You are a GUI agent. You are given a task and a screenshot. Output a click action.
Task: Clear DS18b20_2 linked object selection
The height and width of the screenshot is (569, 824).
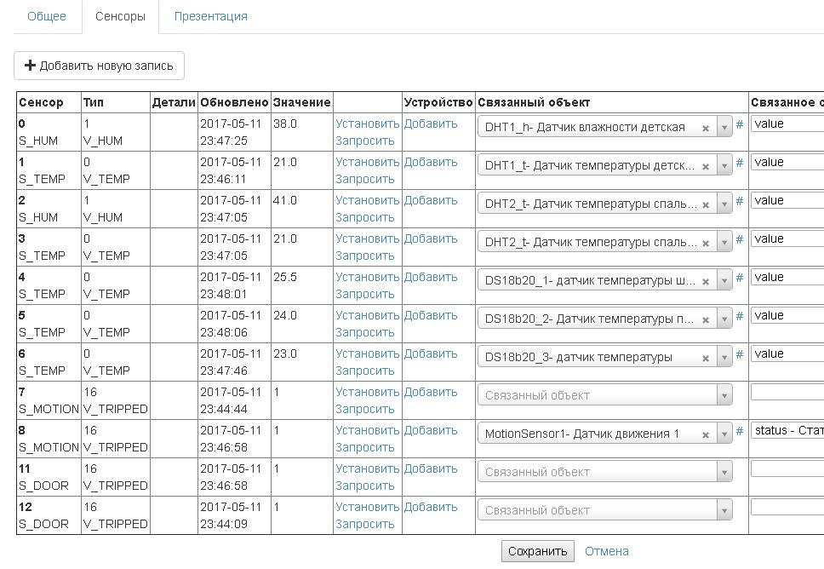tap(706, 319)
